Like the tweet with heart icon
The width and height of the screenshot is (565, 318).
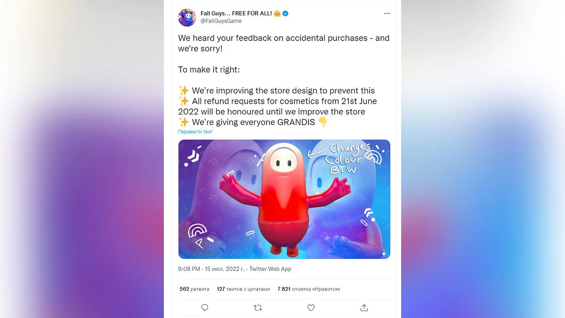click(311, 308)
